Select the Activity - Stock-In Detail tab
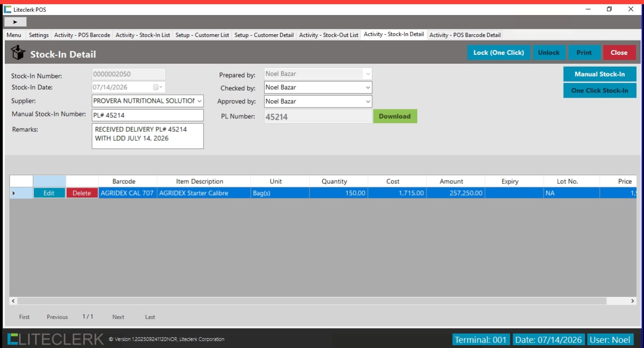644x348 pixels. (x=394, y=34)
